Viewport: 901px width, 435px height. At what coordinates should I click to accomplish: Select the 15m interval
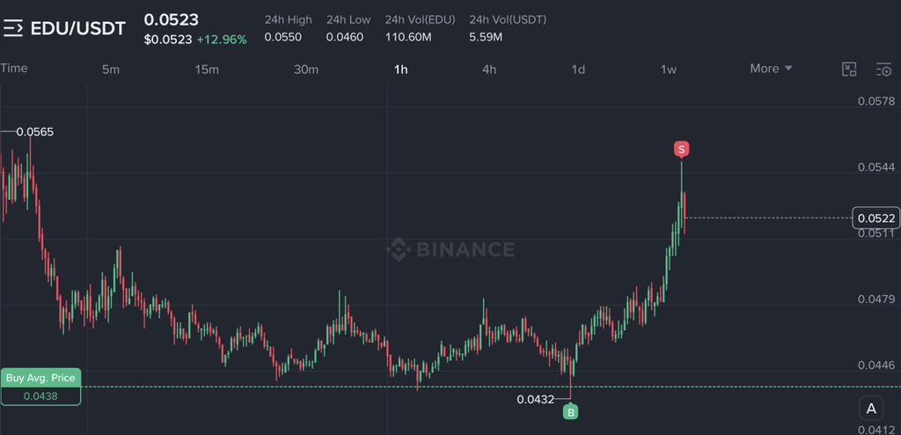click(207, 70)
